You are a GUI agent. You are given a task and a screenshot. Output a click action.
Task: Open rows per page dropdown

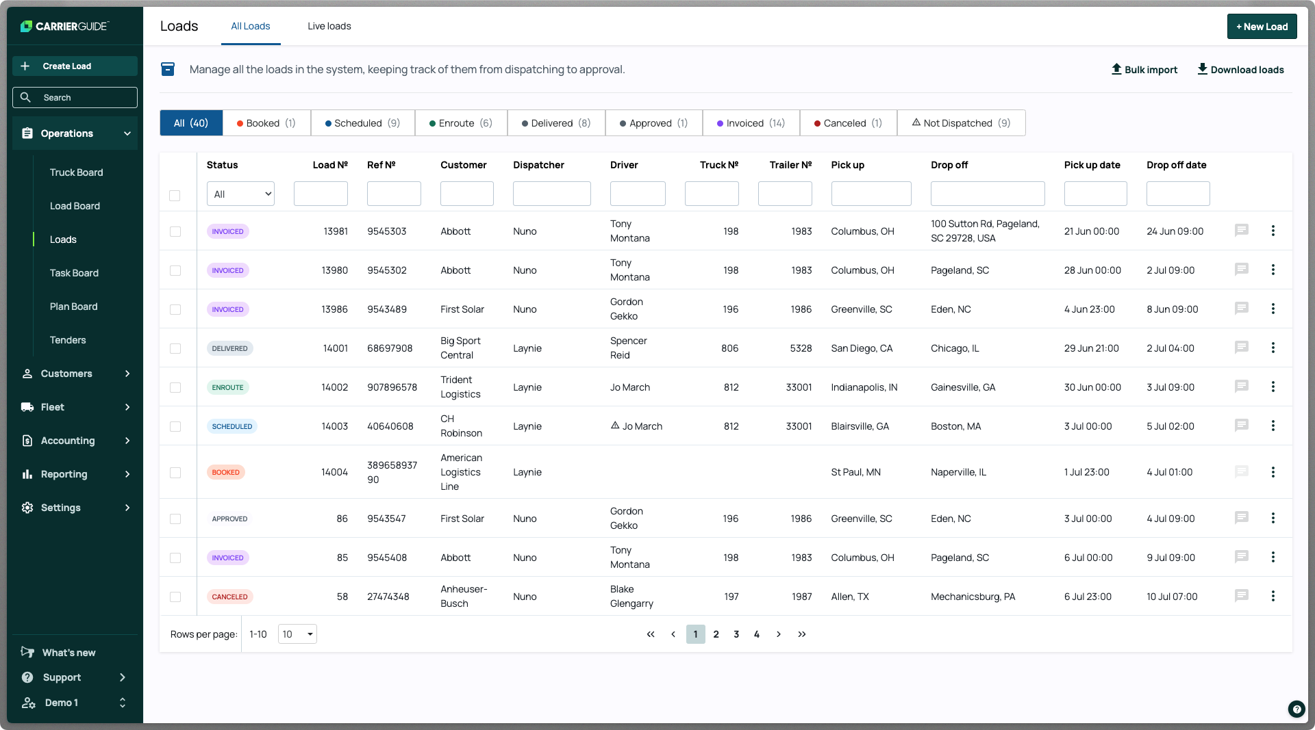pyautogui.click(x=297, y=634)
